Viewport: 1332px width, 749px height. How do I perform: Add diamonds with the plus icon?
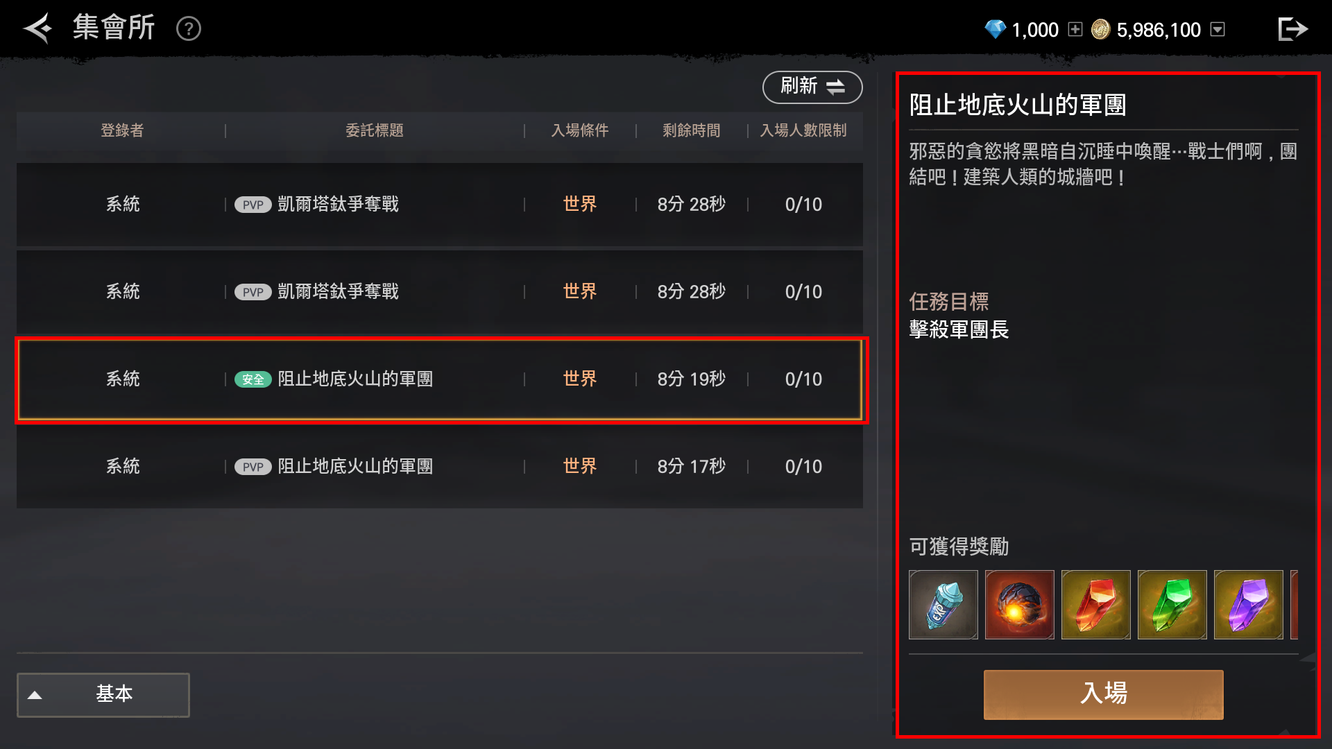point(1075,29)
